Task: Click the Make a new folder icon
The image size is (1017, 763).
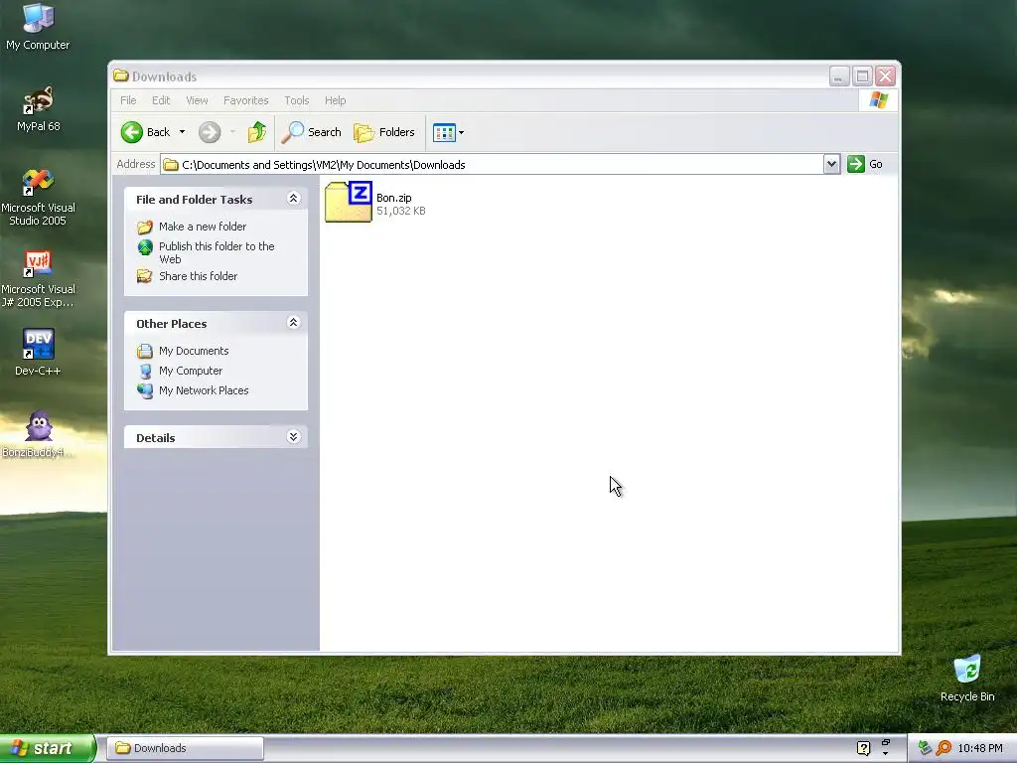Action: point(145,228)
